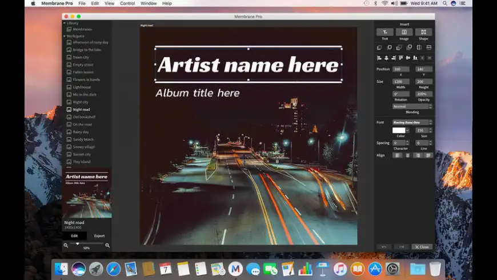
Task: Open the Blending mode dropdown set to Normal
Action: click(412, 106)
